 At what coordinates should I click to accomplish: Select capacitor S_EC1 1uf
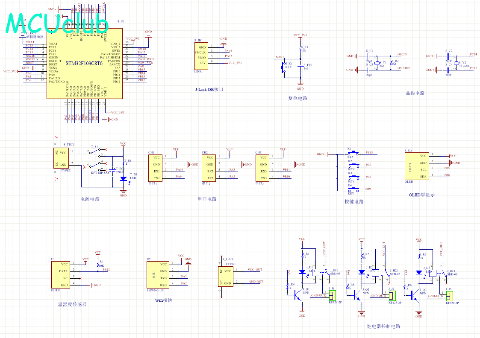300,66
